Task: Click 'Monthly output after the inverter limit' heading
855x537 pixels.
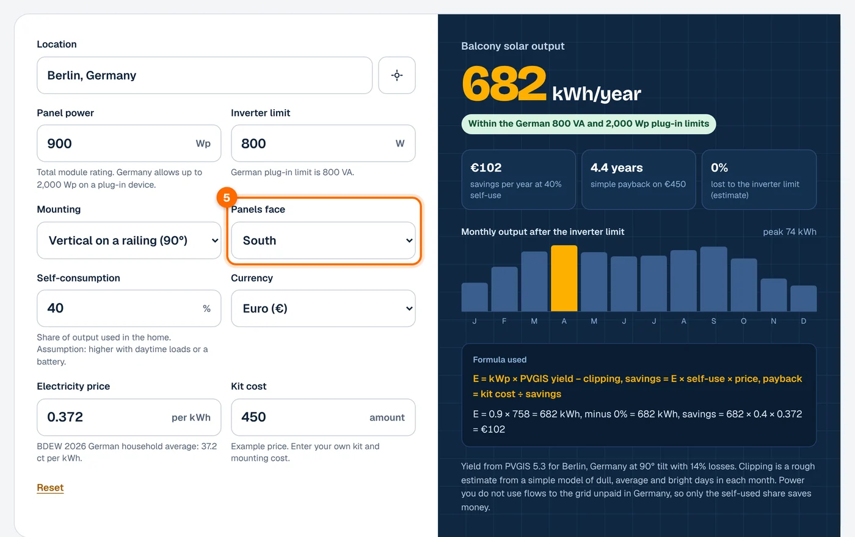Action: pyautogui.click(x=542, y=232)
